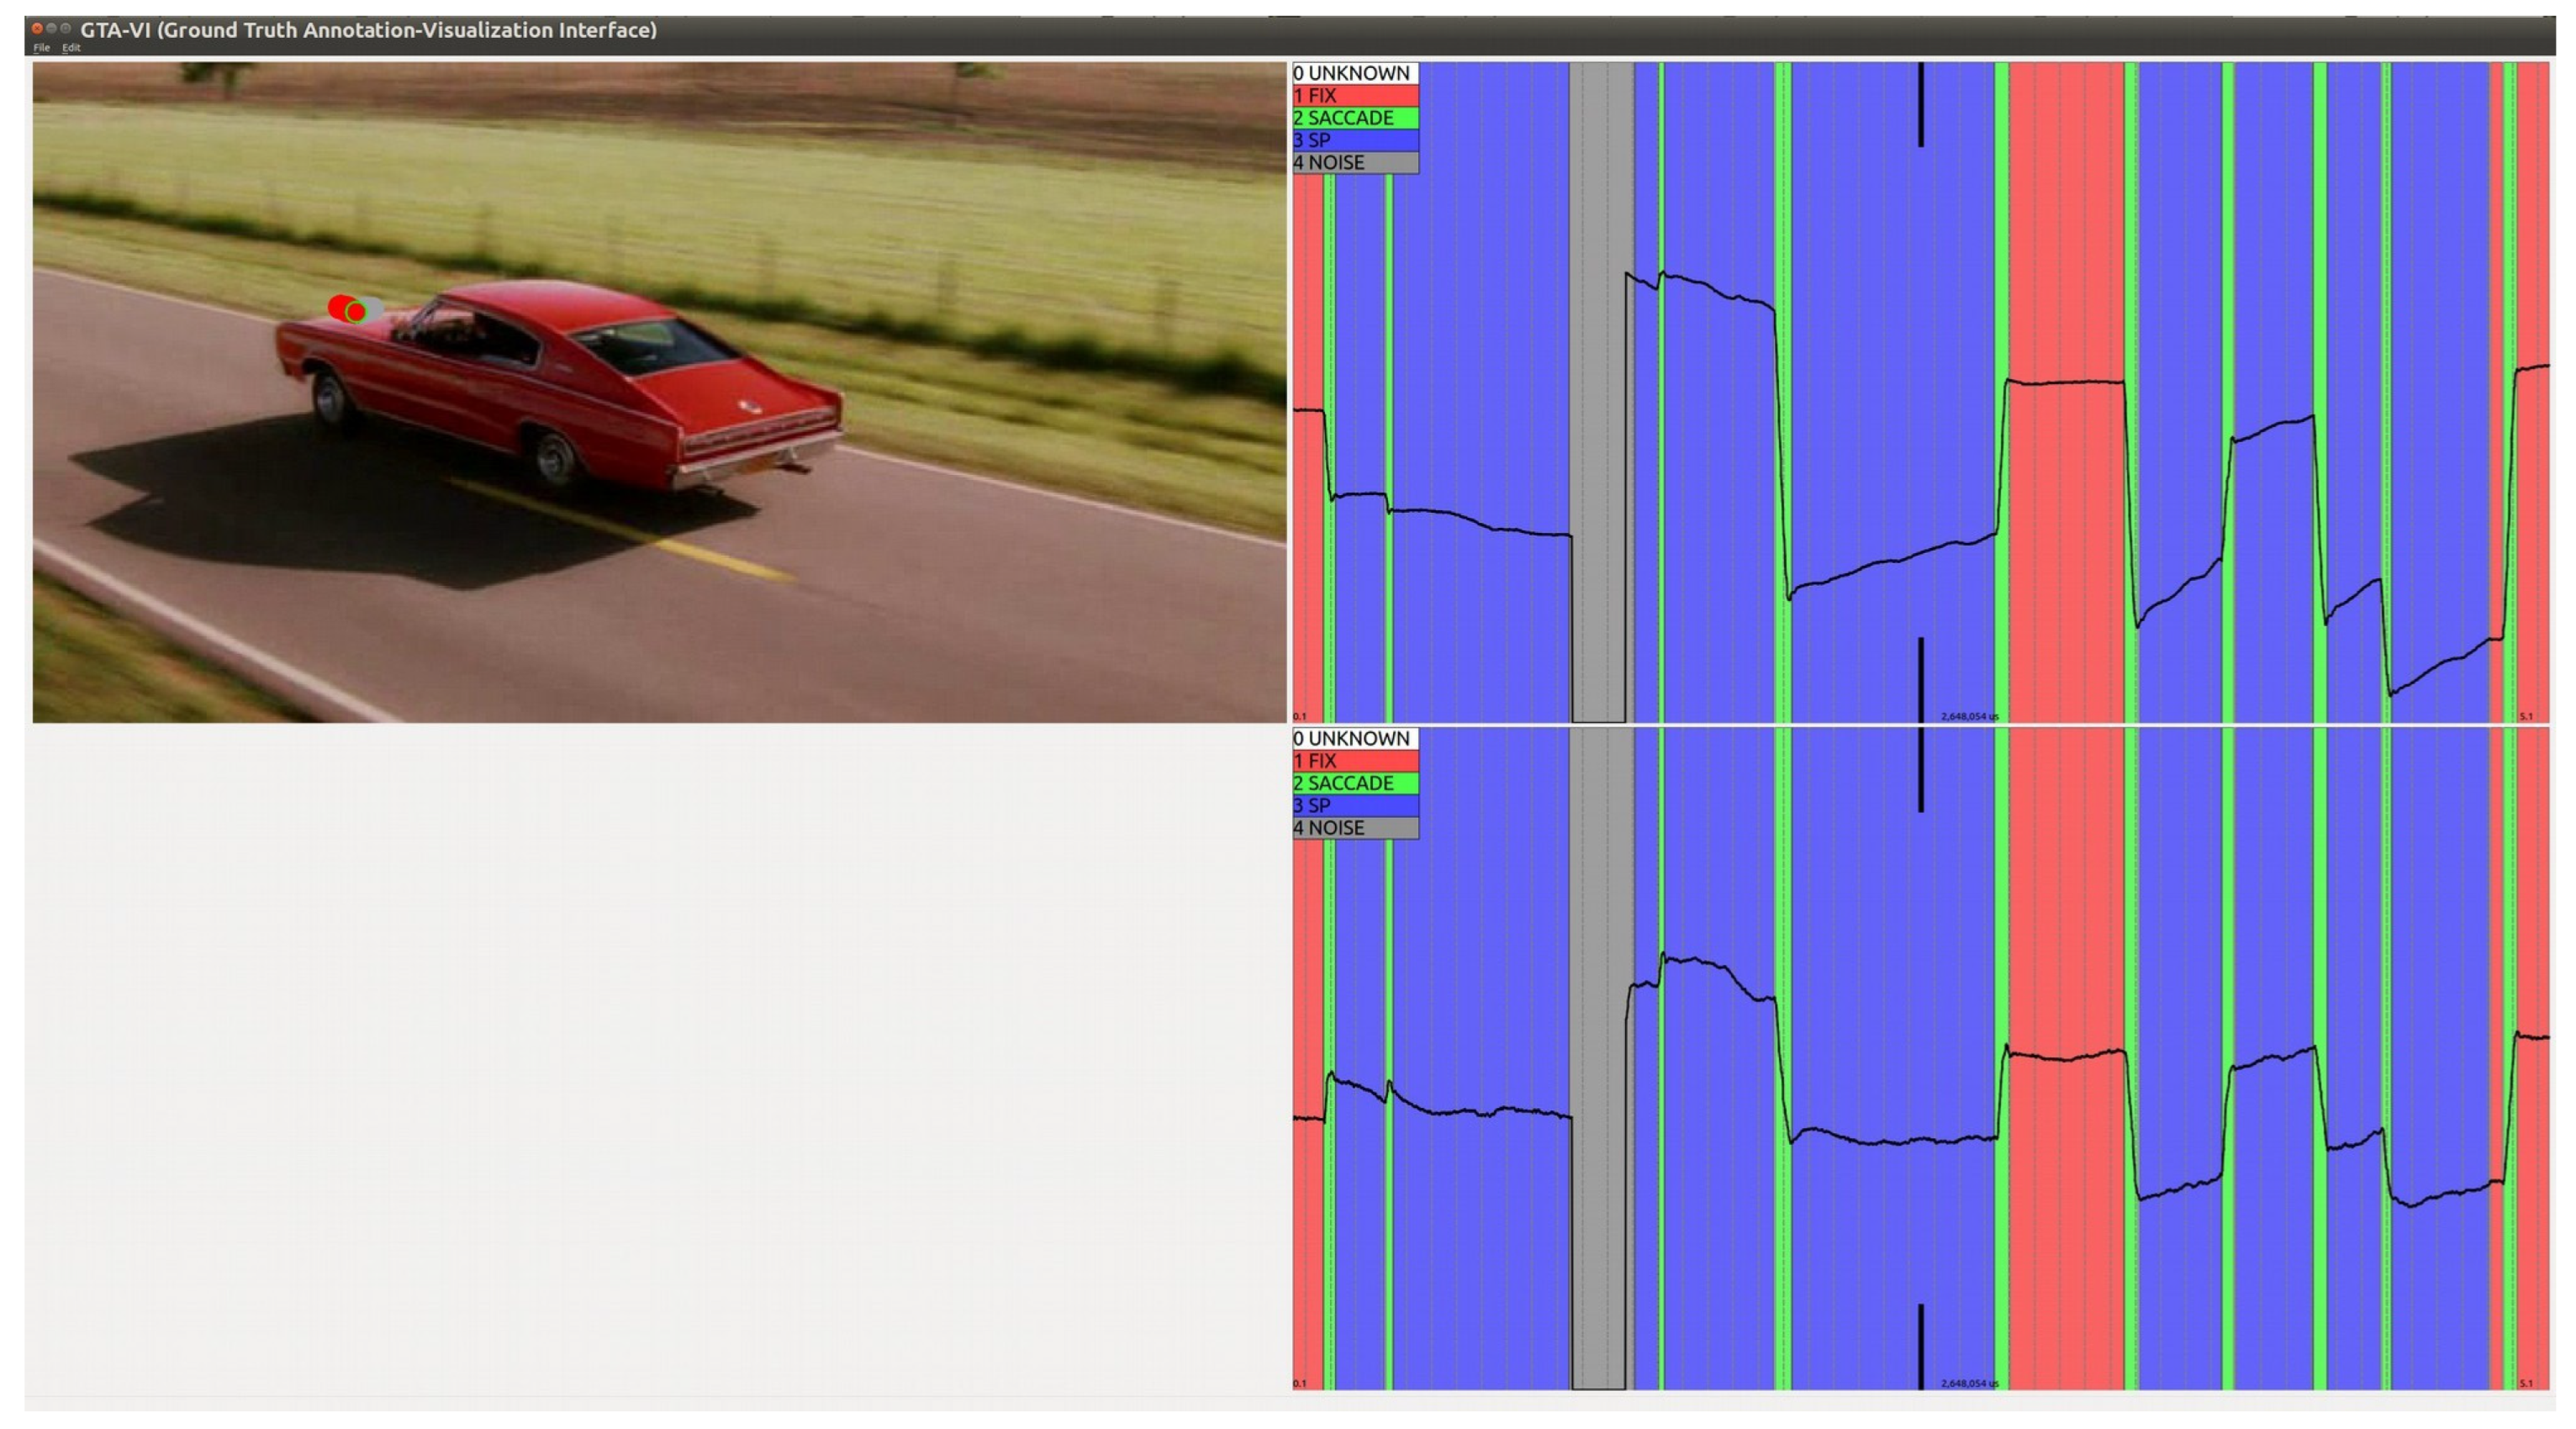
Task: Select 1 FIX label in bottom legend
Action: 1355,761
